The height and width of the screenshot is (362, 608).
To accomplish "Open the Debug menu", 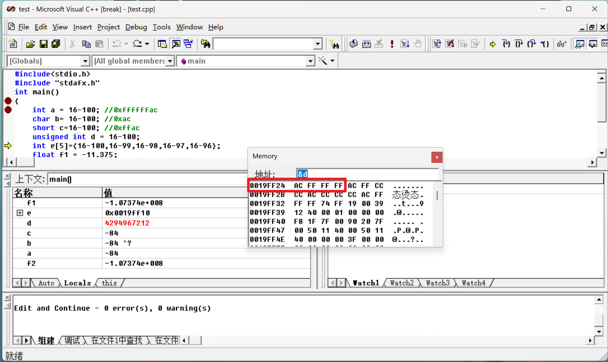I will point(136,27).
